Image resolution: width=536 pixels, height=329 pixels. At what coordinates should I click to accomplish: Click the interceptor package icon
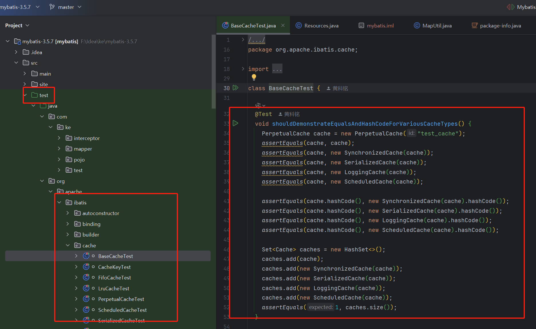[x=69, y=138]
